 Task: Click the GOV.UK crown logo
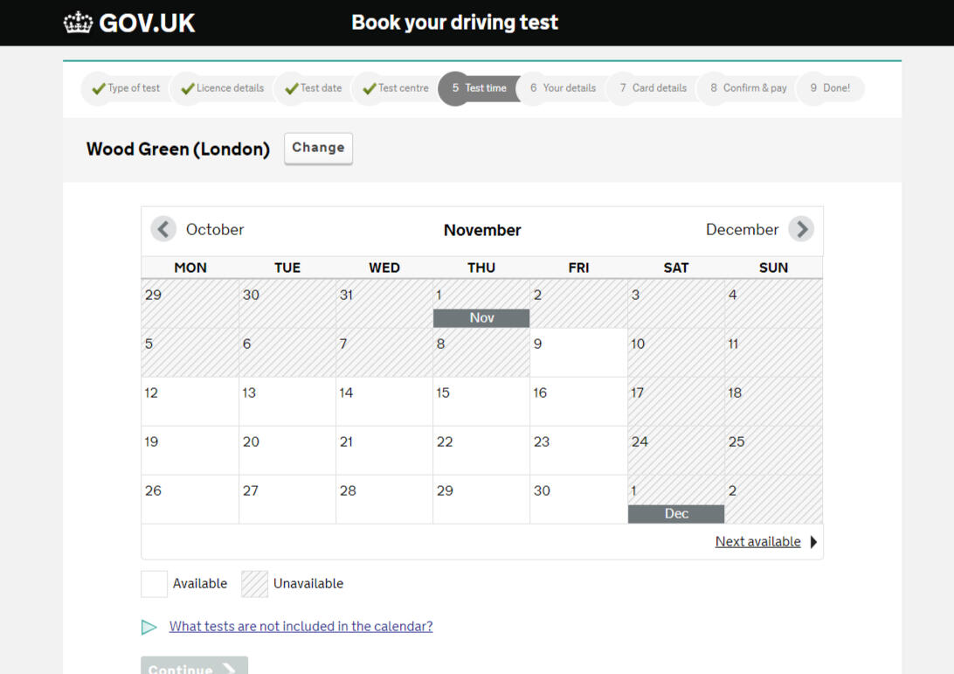pos(78,23)
